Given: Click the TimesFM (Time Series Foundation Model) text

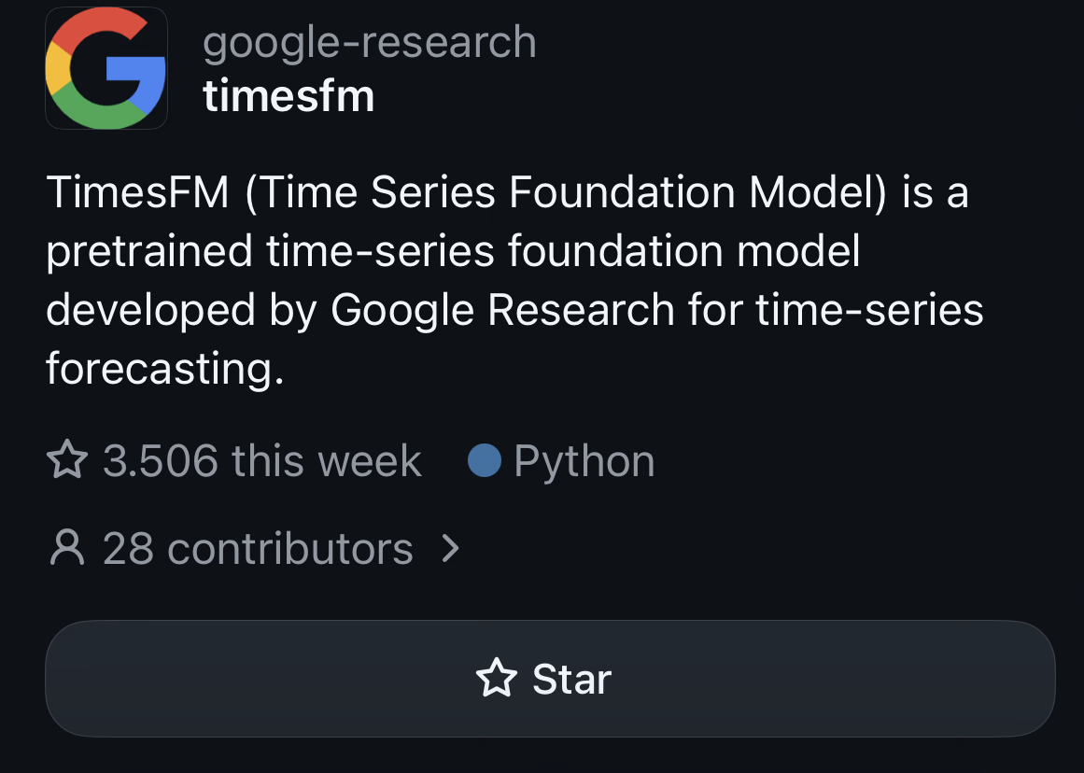Looking at the screenshot, I should tap(466, 191).
